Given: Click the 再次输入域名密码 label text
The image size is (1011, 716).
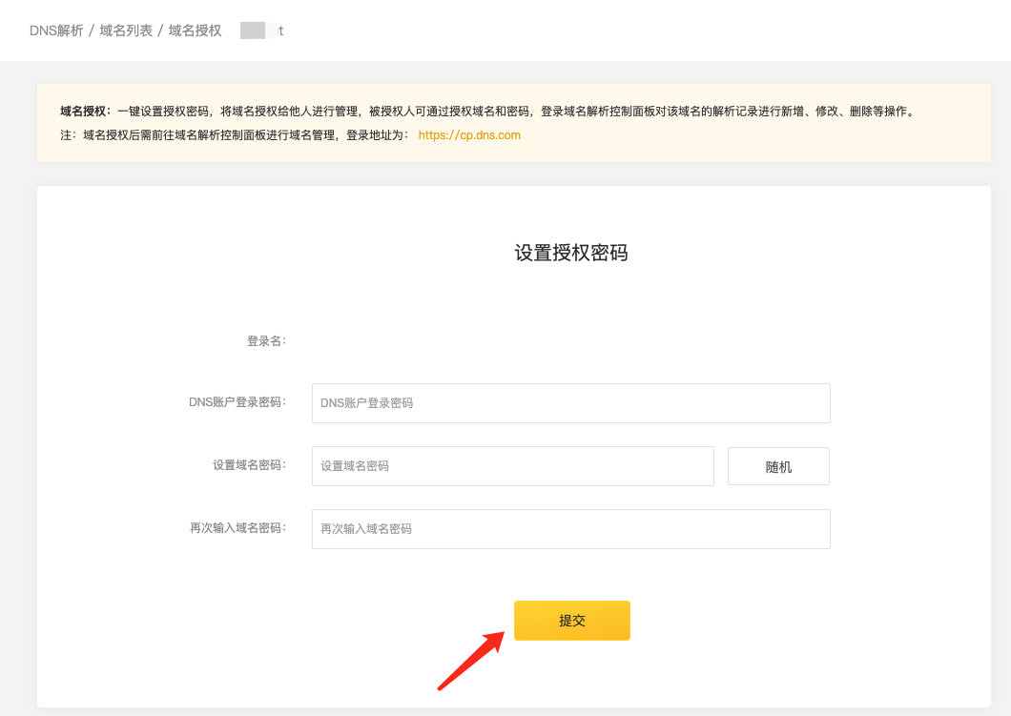Looking at the screenshot, I should tap(237, 527).
